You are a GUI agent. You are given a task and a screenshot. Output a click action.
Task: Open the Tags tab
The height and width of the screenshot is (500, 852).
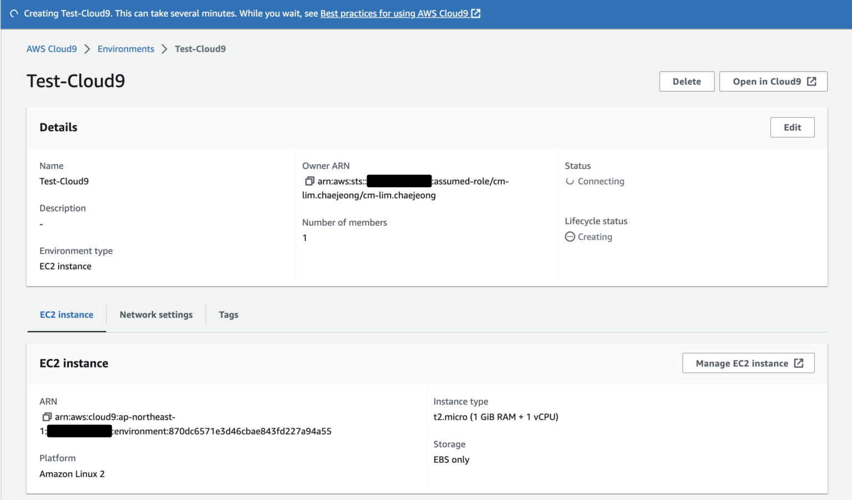point(229,314)
